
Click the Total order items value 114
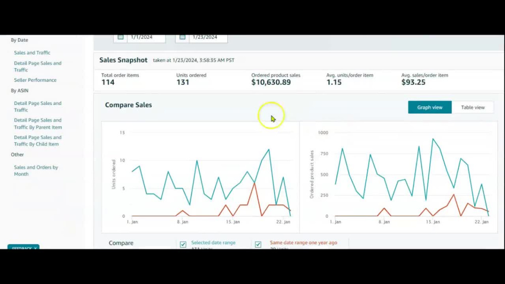[108, 82]
